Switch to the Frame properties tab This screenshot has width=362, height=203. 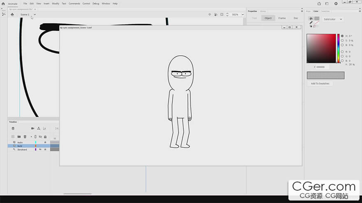click(282, 18)
